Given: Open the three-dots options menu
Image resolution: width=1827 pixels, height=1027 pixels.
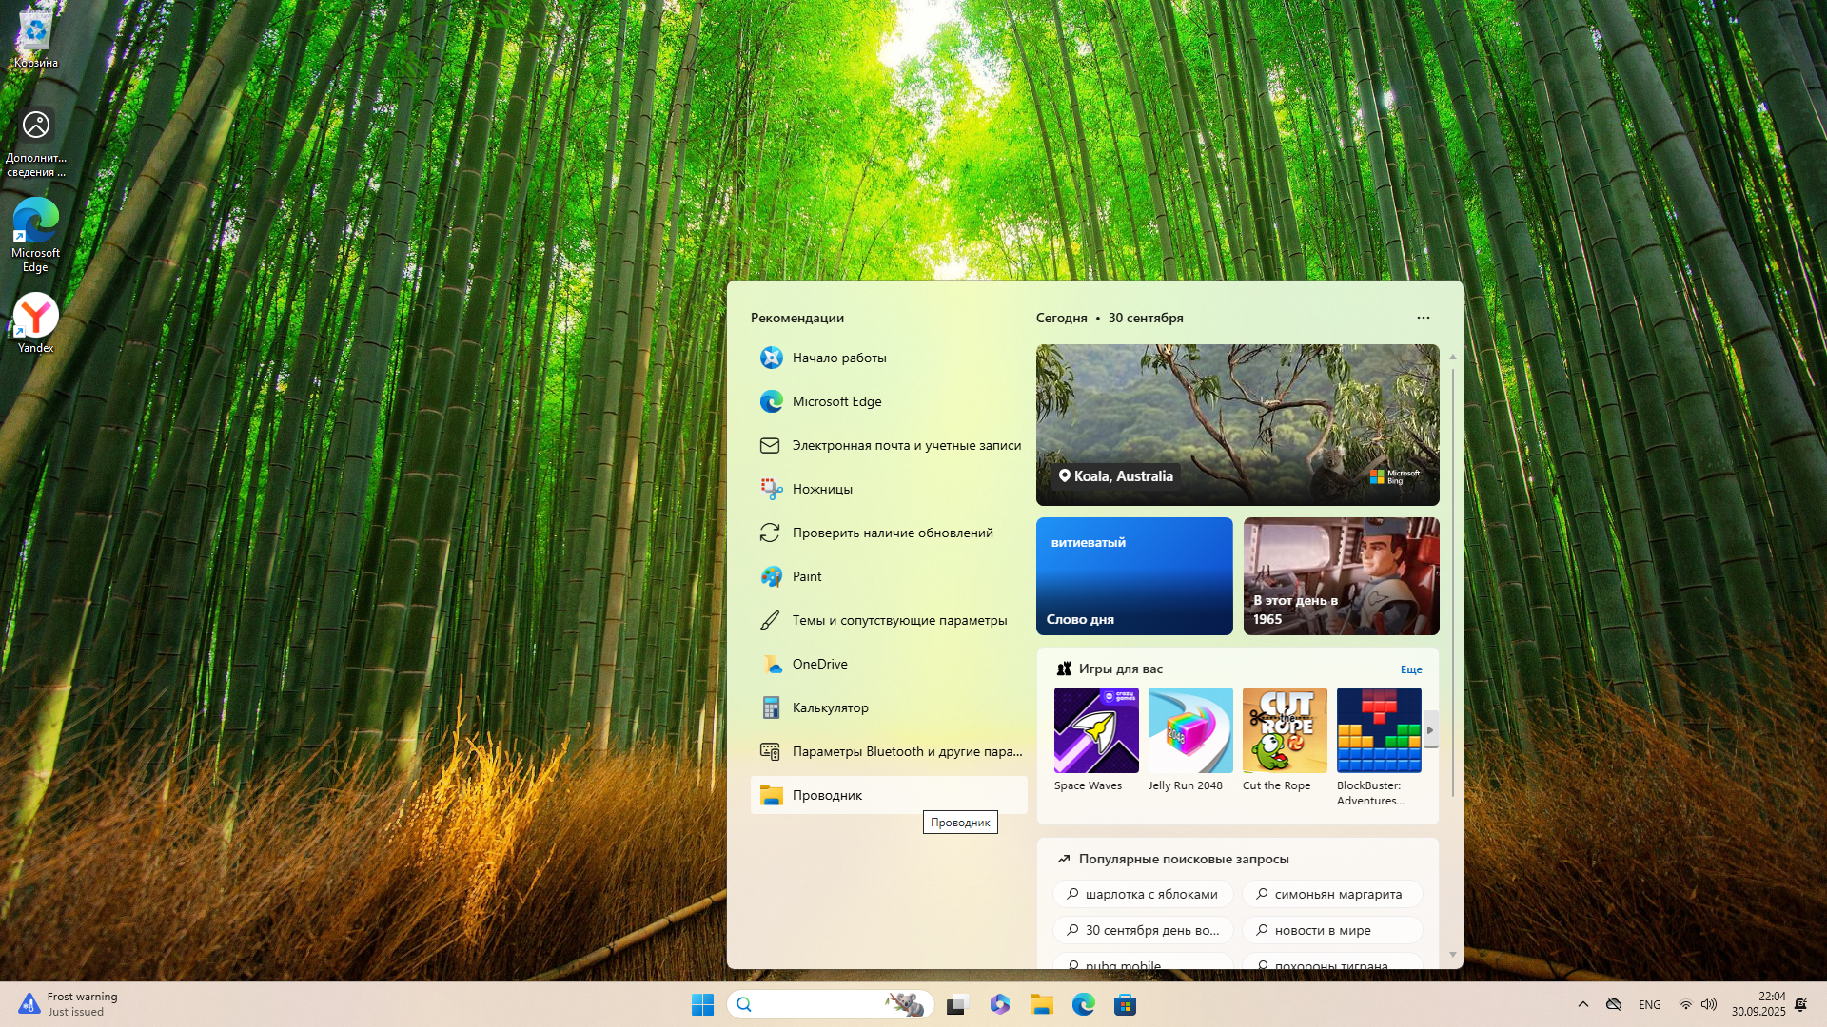Looking at the screenshot, I should tap(1424, 318).
